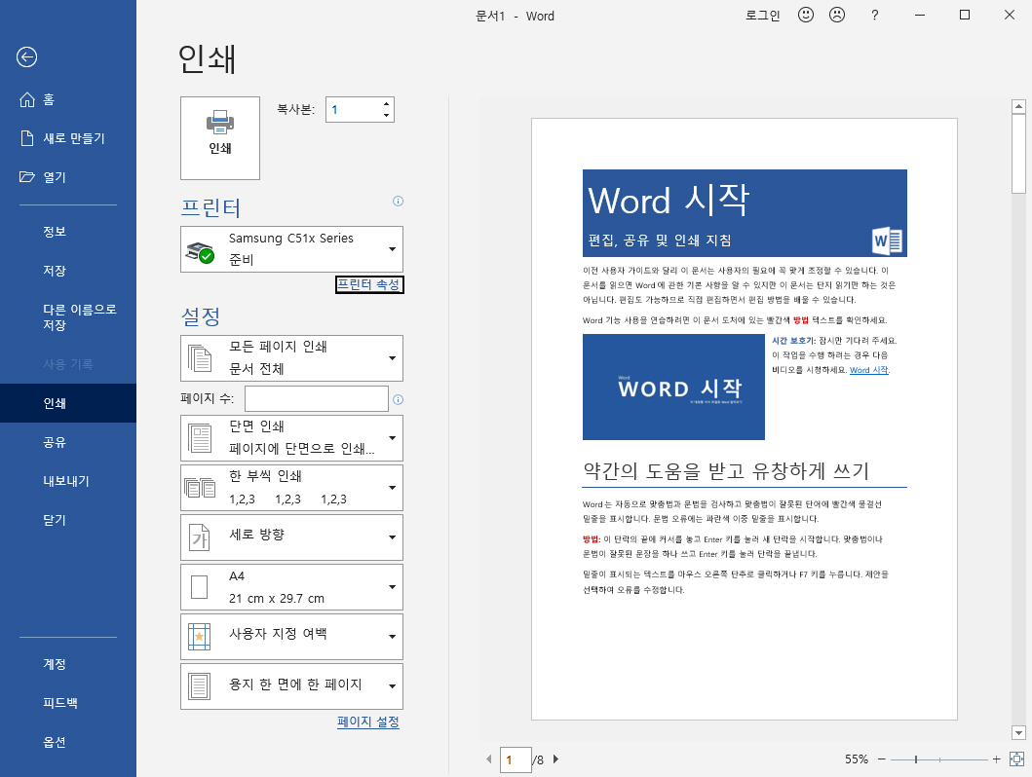Click the 프린터 속성 link
The width and height of the screenshot is (1032, 777).
[x=368, y=284]
